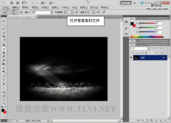This screenshot has height=123, width=171.
Task: Select the Clone Stamp tool
Action: pyautogui.click(x=4, y=53)
